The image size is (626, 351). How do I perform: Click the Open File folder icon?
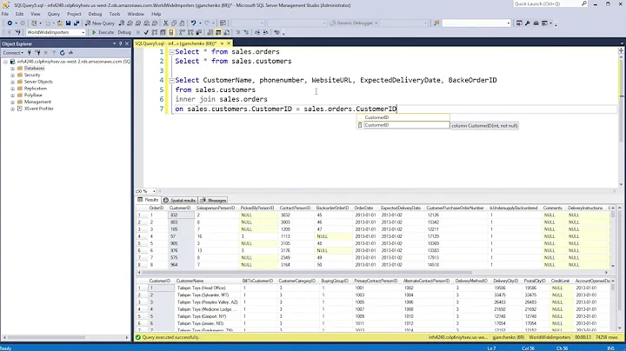[x=60, y=23]
